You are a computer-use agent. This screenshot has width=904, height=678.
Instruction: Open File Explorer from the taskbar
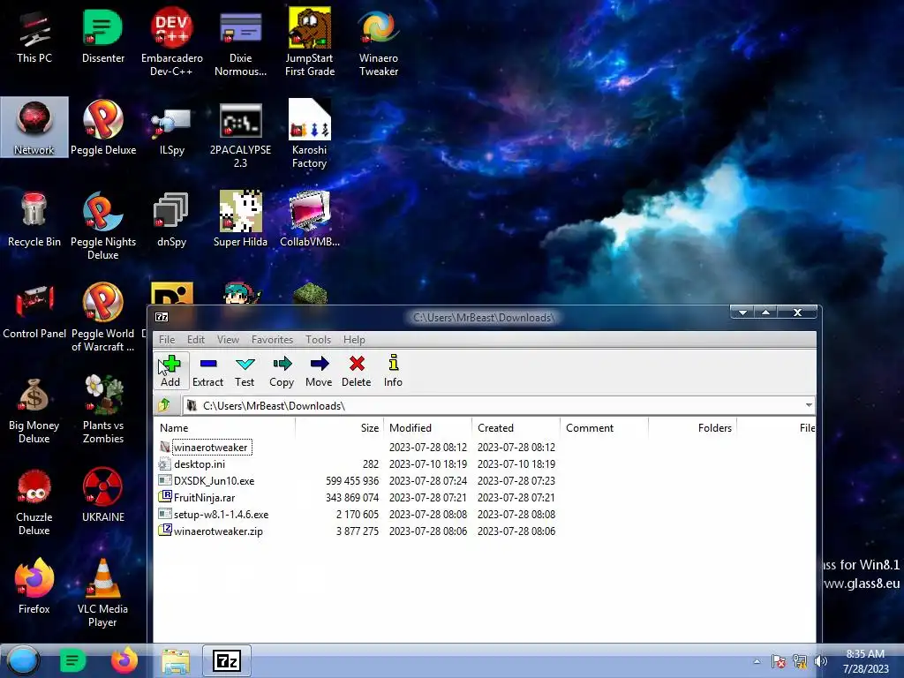[176, 660]
